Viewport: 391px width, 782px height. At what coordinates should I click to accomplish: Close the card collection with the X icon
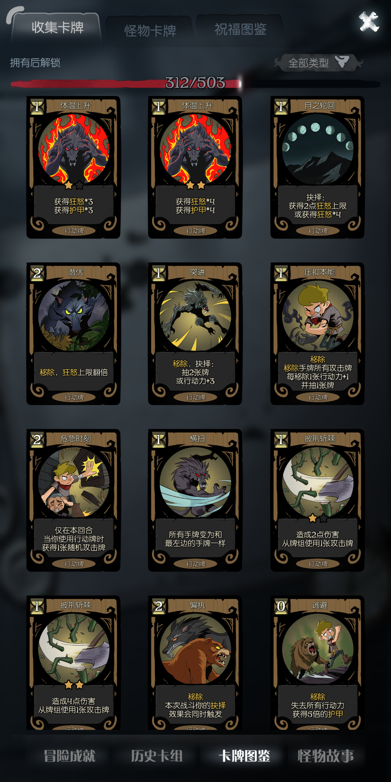point(369,22)
